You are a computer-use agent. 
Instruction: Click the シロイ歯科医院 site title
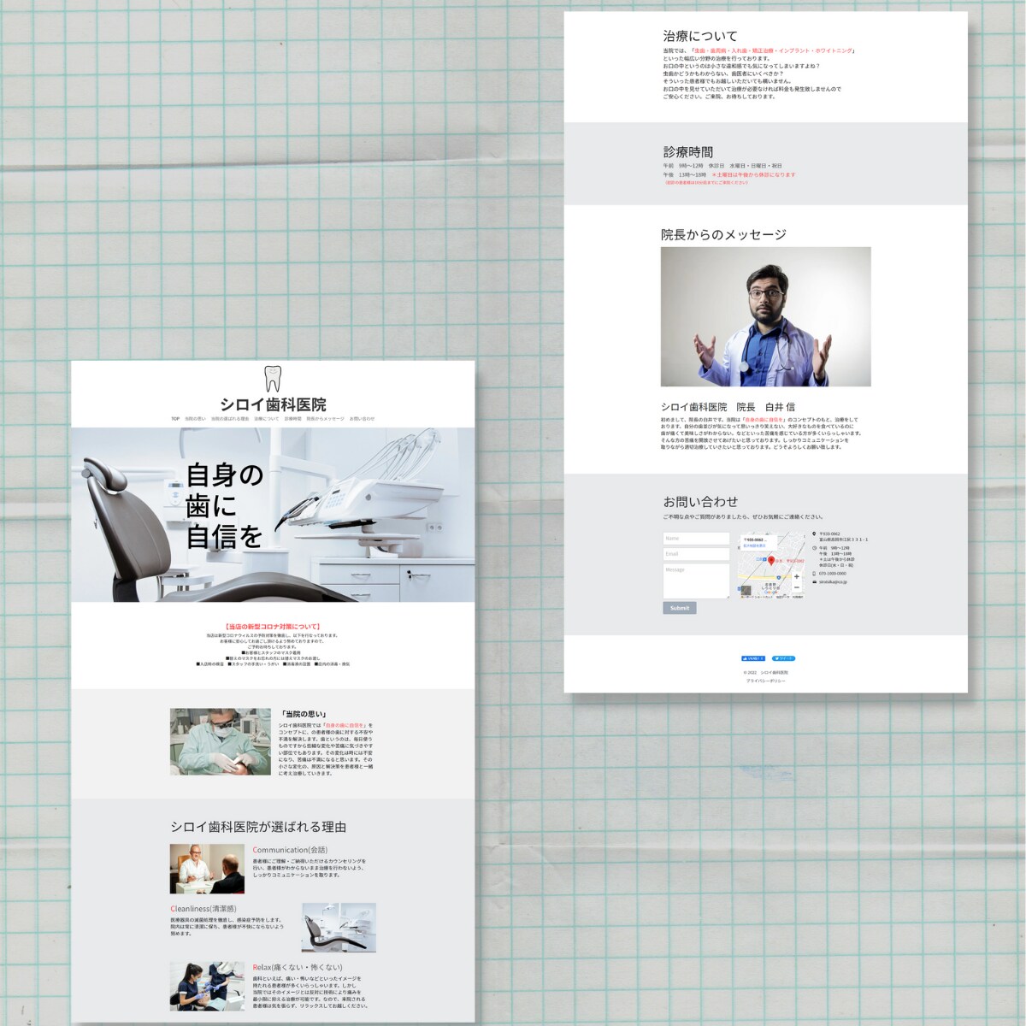[x=273, y=404]
